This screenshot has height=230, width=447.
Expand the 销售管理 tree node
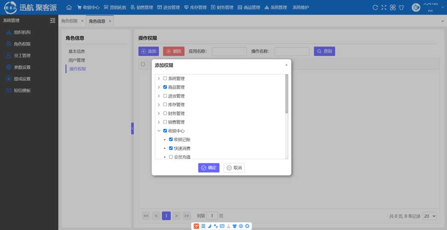[x=159, y=122]
